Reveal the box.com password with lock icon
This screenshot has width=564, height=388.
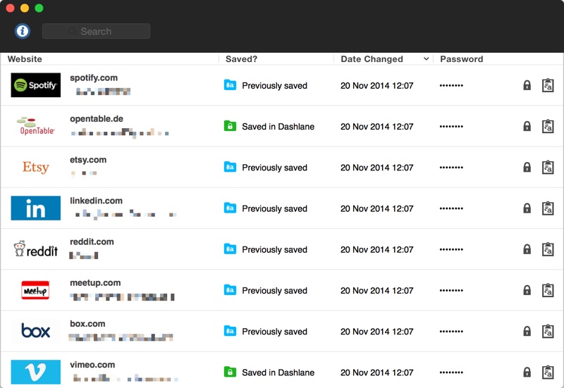tap(527, 331)
